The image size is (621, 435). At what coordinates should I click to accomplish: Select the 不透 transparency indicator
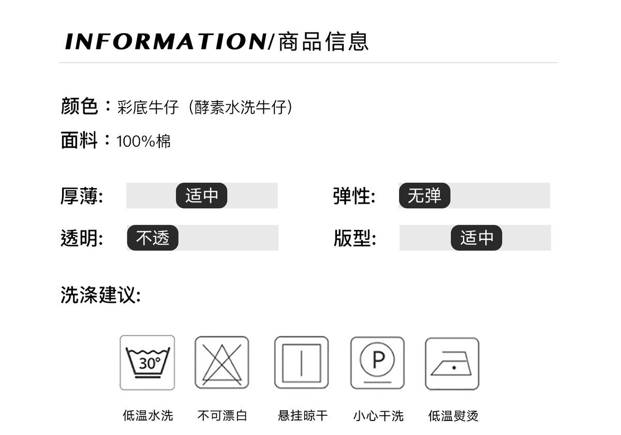pos(153,238)
